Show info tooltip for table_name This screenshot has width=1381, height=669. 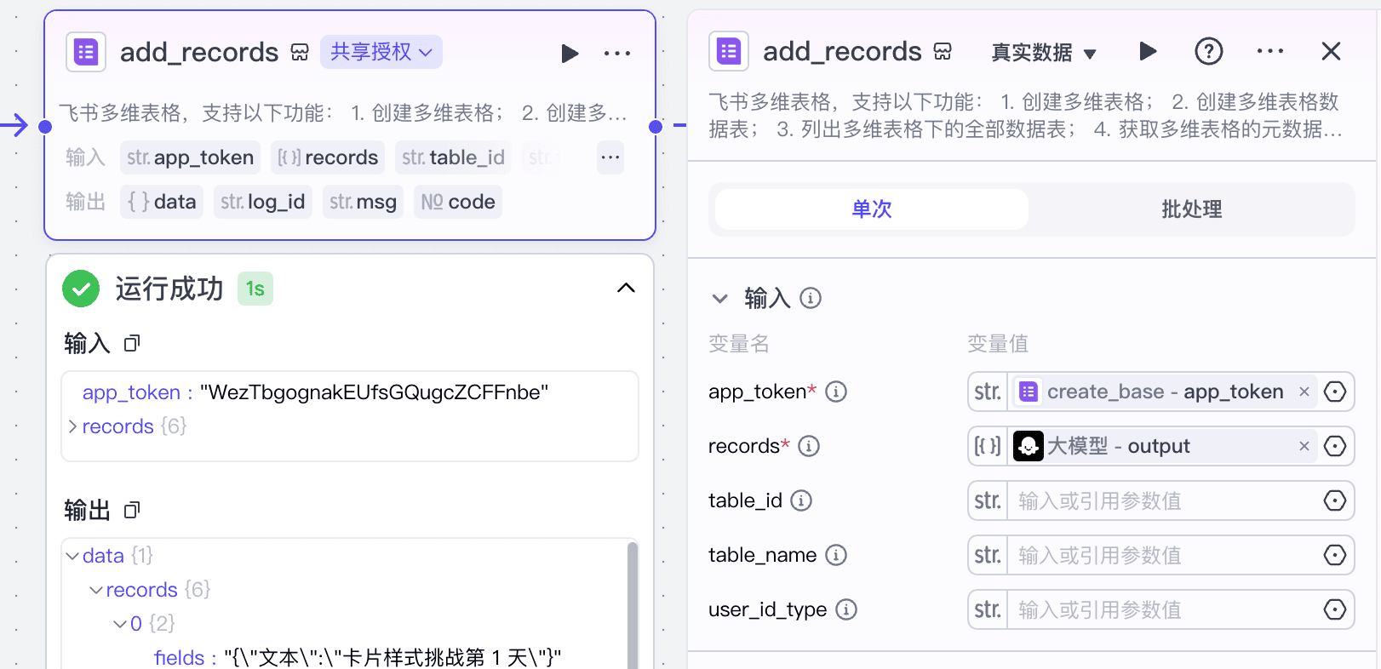click(836, 555)
